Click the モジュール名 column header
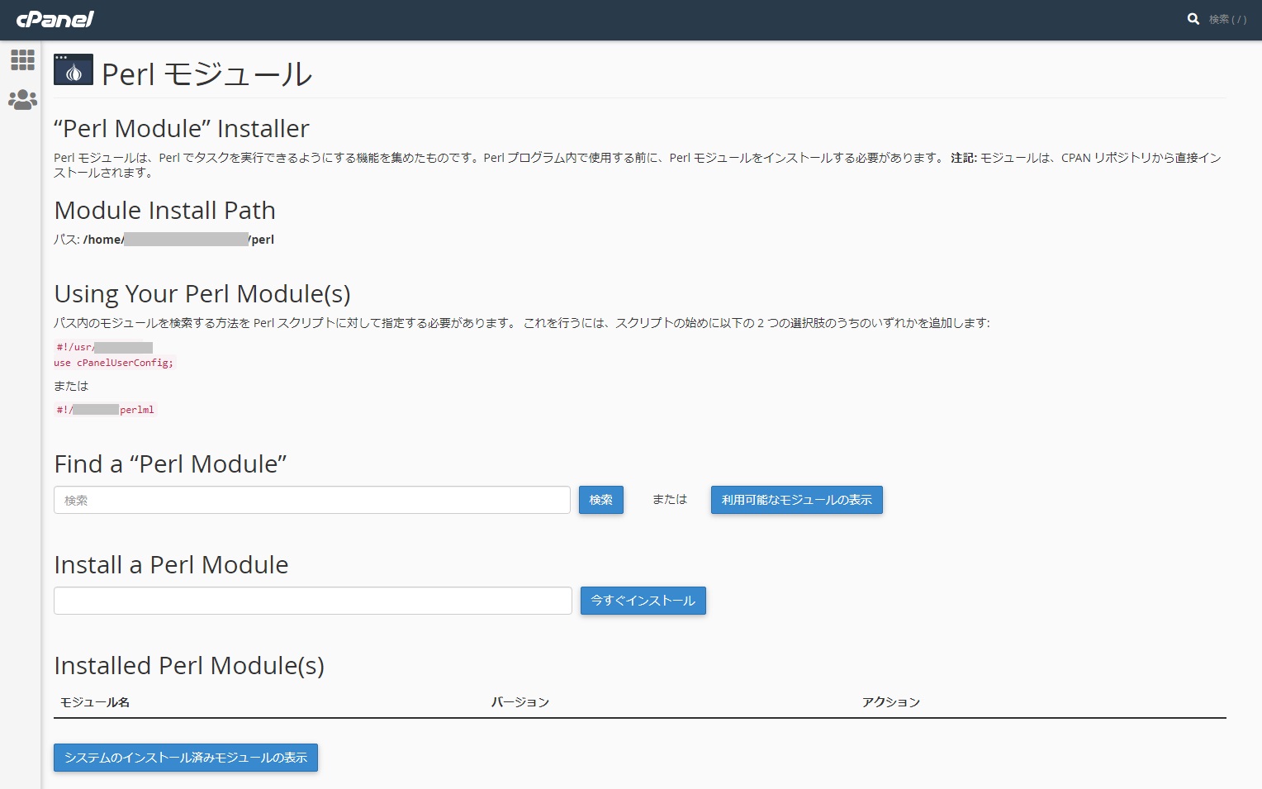This screenshot has width=1262, height=789. 95,702
